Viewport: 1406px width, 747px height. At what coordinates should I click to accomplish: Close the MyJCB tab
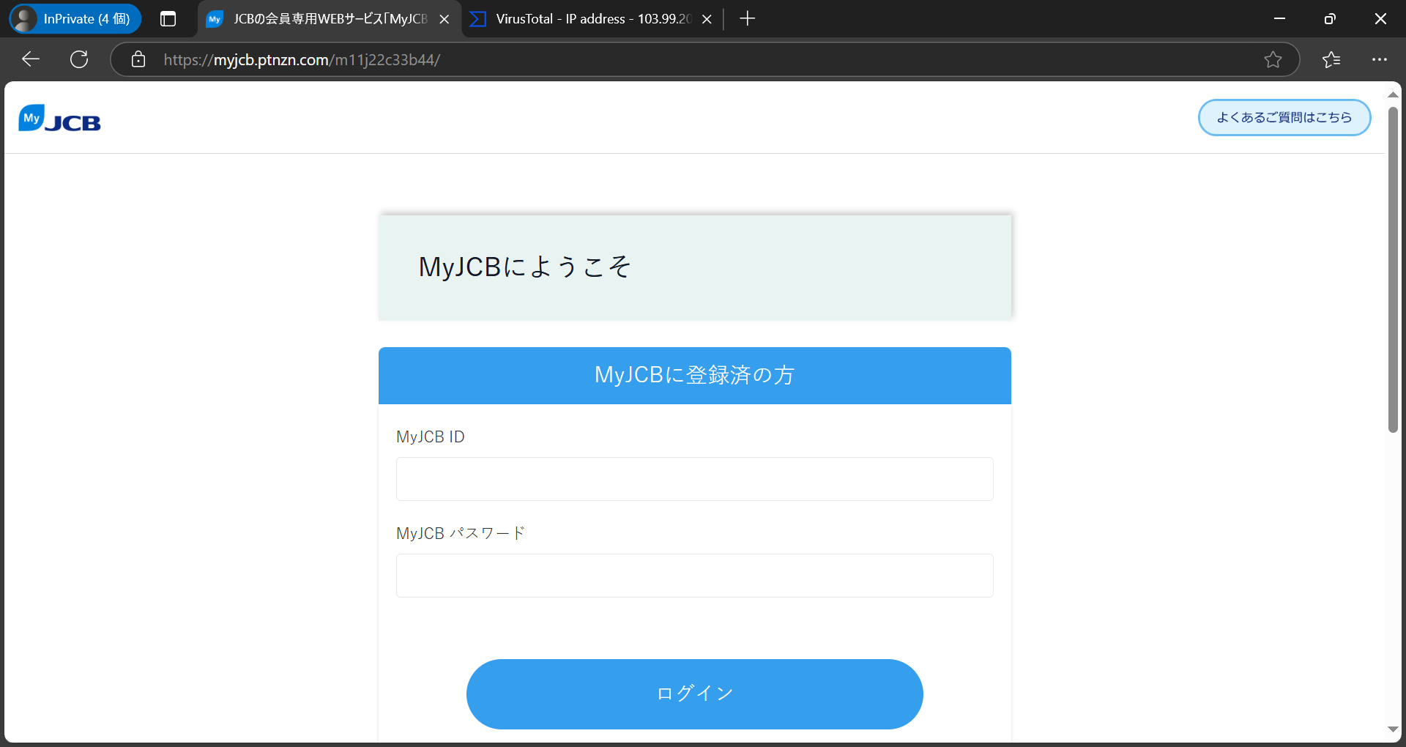click(444, 20)
